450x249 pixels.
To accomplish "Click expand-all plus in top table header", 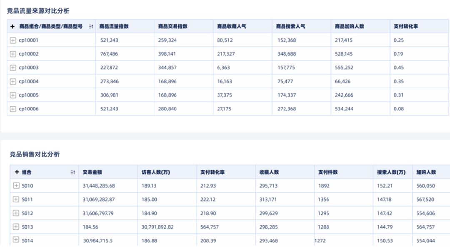I will point(12,26).
